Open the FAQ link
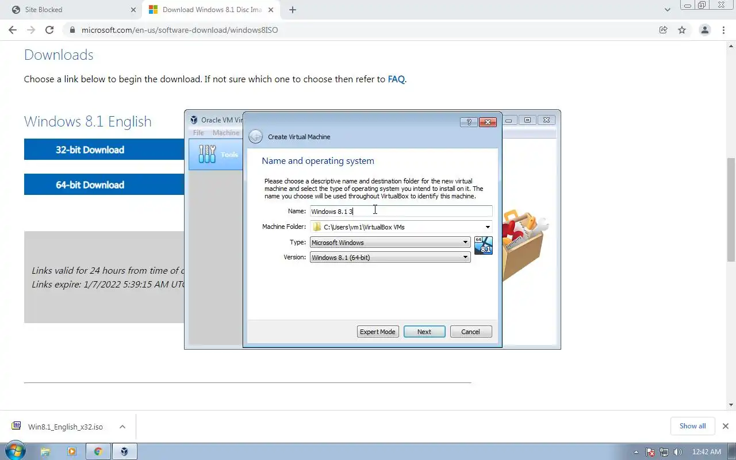The height and width of the screenshot is (460, 736). pyautogui.click(x=396, y=79)
